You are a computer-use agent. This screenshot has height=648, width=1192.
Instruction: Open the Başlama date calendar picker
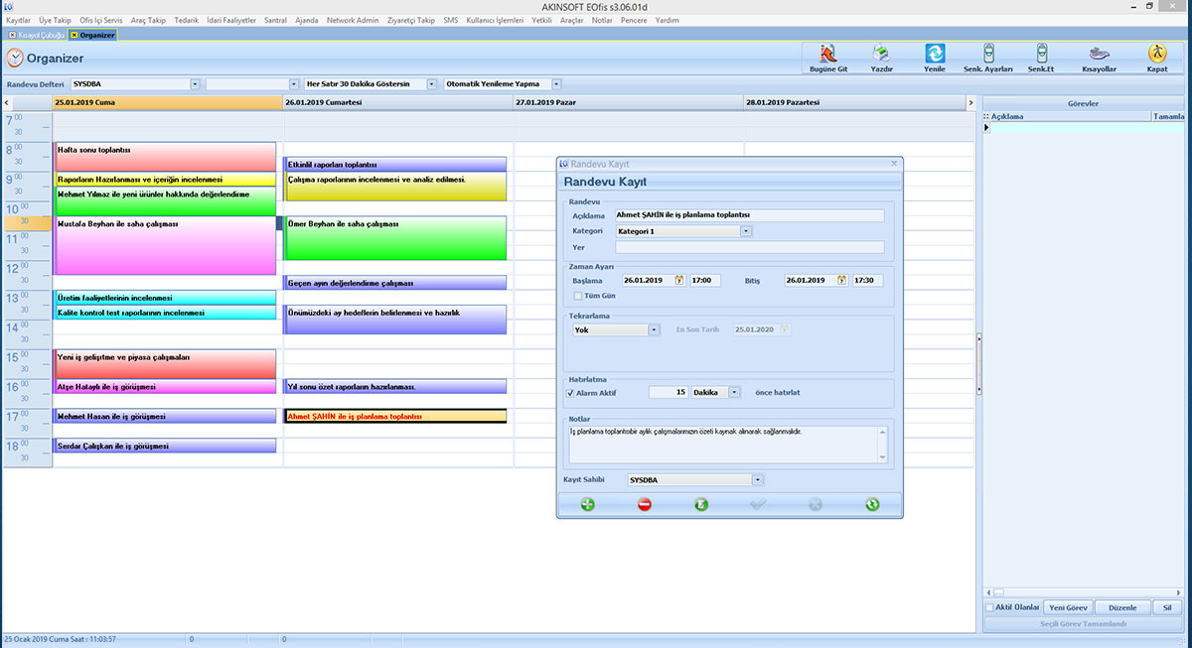tap(679, 281)
